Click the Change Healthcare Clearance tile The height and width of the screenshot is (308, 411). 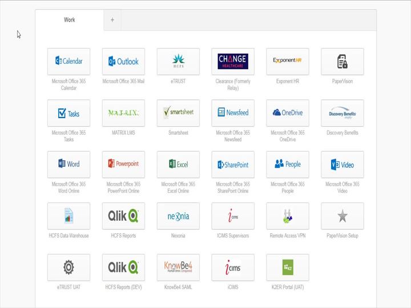click(x=233, y=61)
